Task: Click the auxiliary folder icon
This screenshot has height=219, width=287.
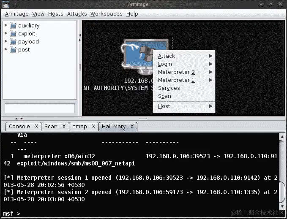Action: [x=13, y=25]
